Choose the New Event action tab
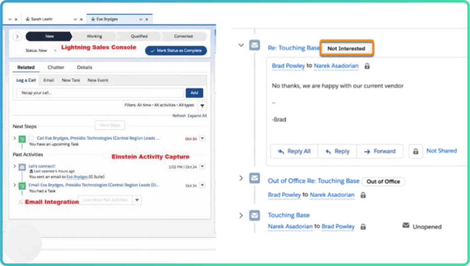Image resolution: width=470 pixels, height=266 pixels. 98,80
